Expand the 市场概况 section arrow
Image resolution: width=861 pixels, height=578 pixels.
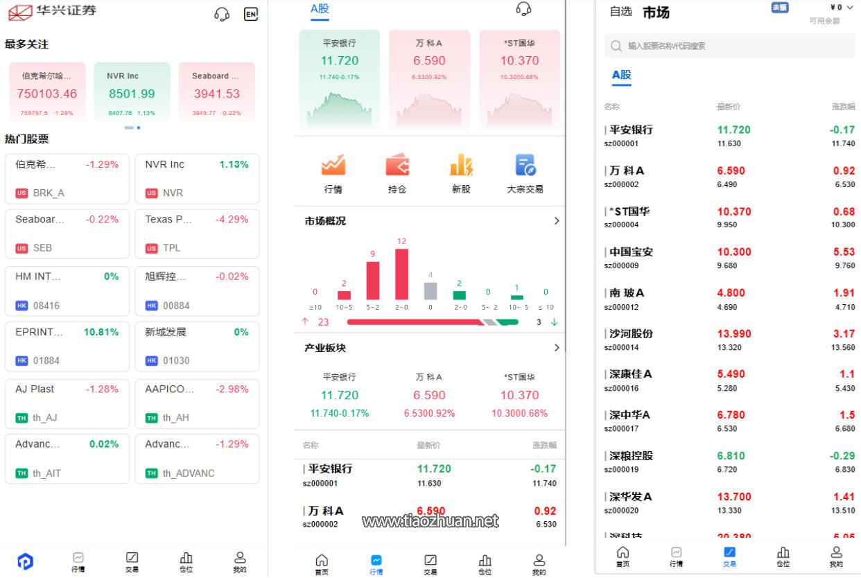point(556,221)
